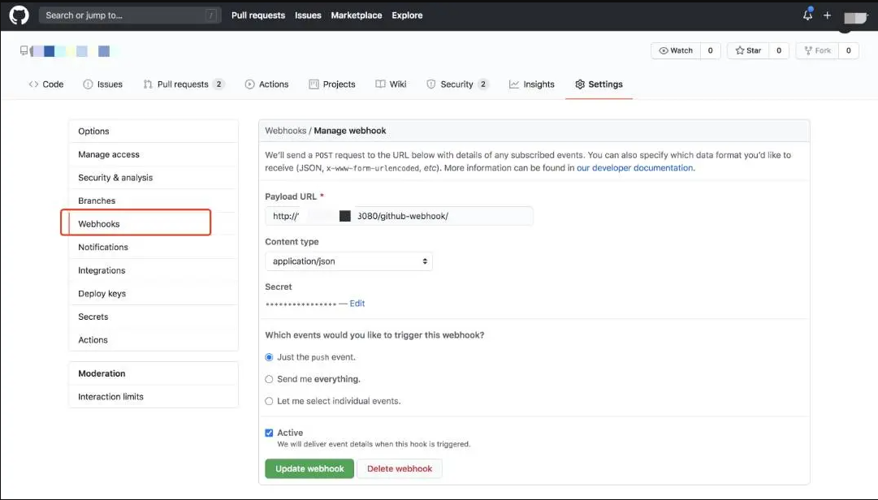Click the plus create-new icon

pyautogui.click(x=827, y=15)
